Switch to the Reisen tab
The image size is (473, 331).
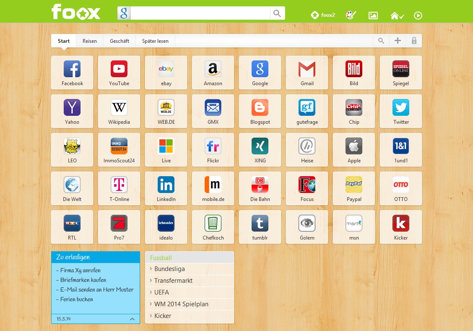tap(90, 41)
